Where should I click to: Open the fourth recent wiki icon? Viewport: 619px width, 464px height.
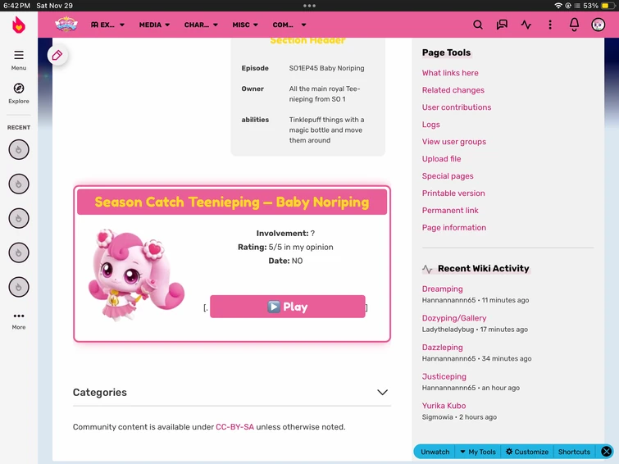pos(19,252)
